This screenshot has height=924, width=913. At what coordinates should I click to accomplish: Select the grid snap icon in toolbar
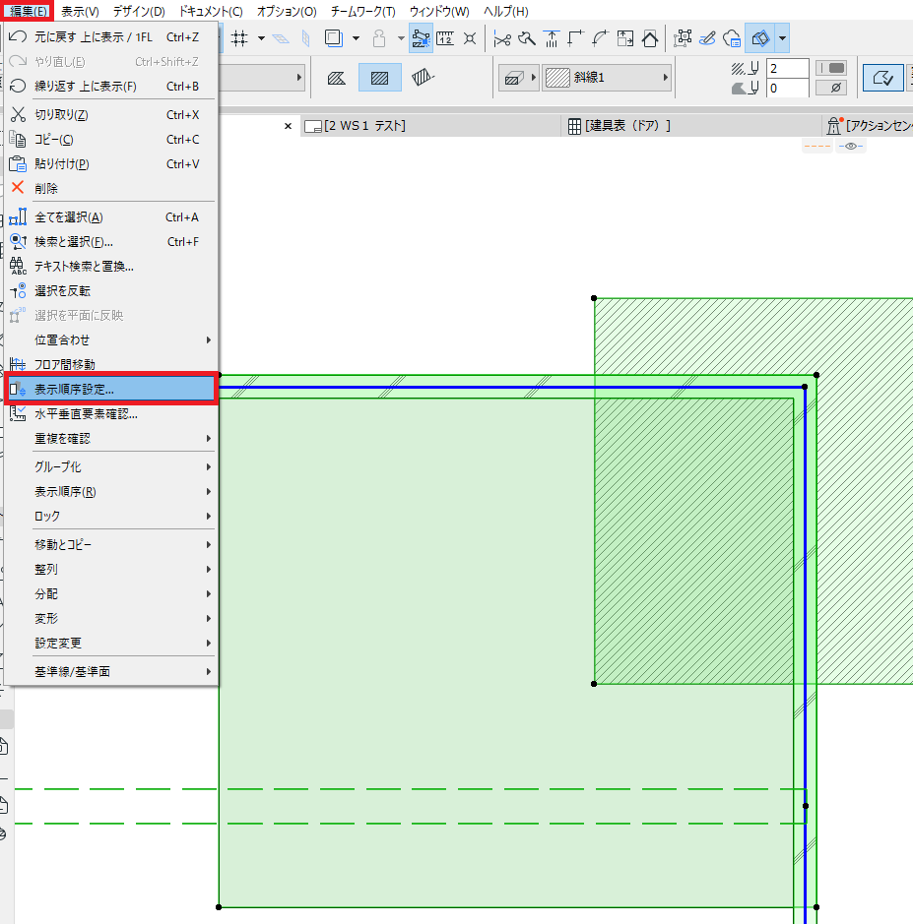[x=239, y=39]
